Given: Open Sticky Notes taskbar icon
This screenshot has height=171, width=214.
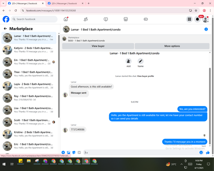Looking at the screenshot, I should [x=21, y=161].
